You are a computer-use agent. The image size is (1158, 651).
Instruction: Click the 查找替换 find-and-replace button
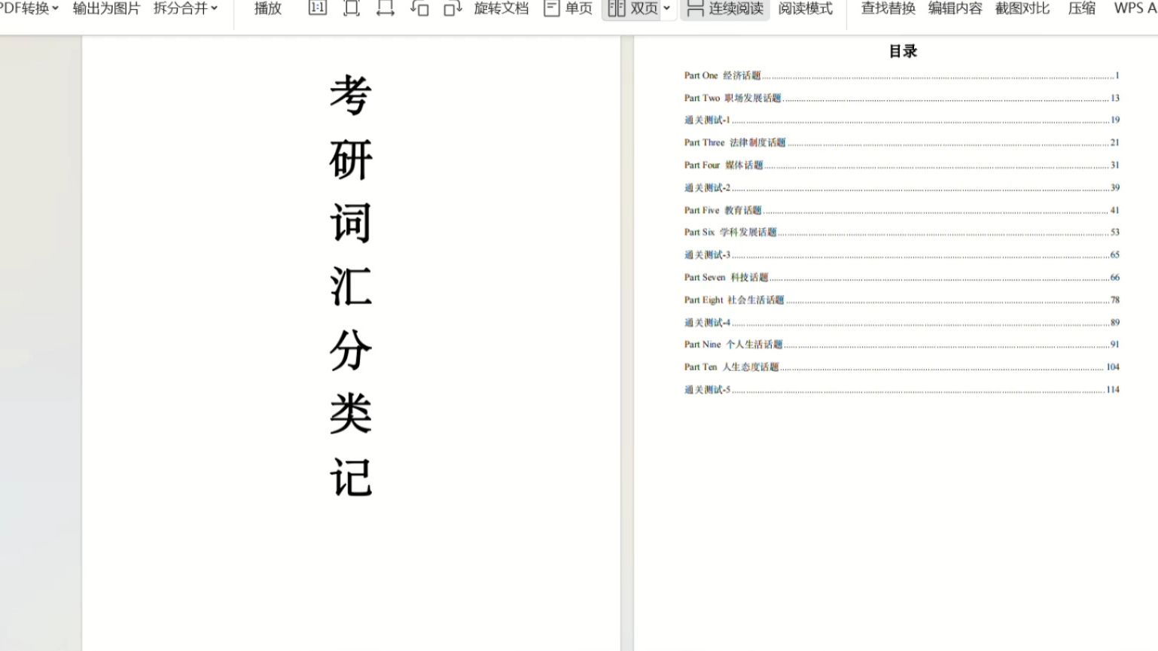(x=888, y=8)
